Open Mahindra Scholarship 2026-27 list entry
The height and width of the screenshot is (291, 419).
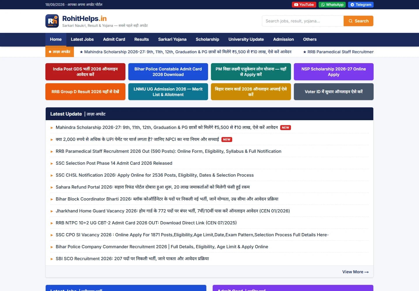click(x=167, y=127)
